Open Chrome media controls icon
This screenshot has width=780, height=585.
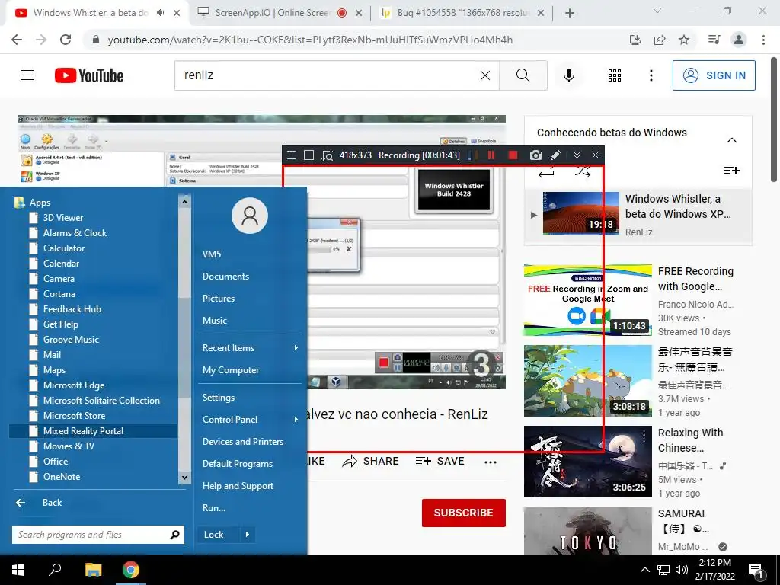coord(714,40)
